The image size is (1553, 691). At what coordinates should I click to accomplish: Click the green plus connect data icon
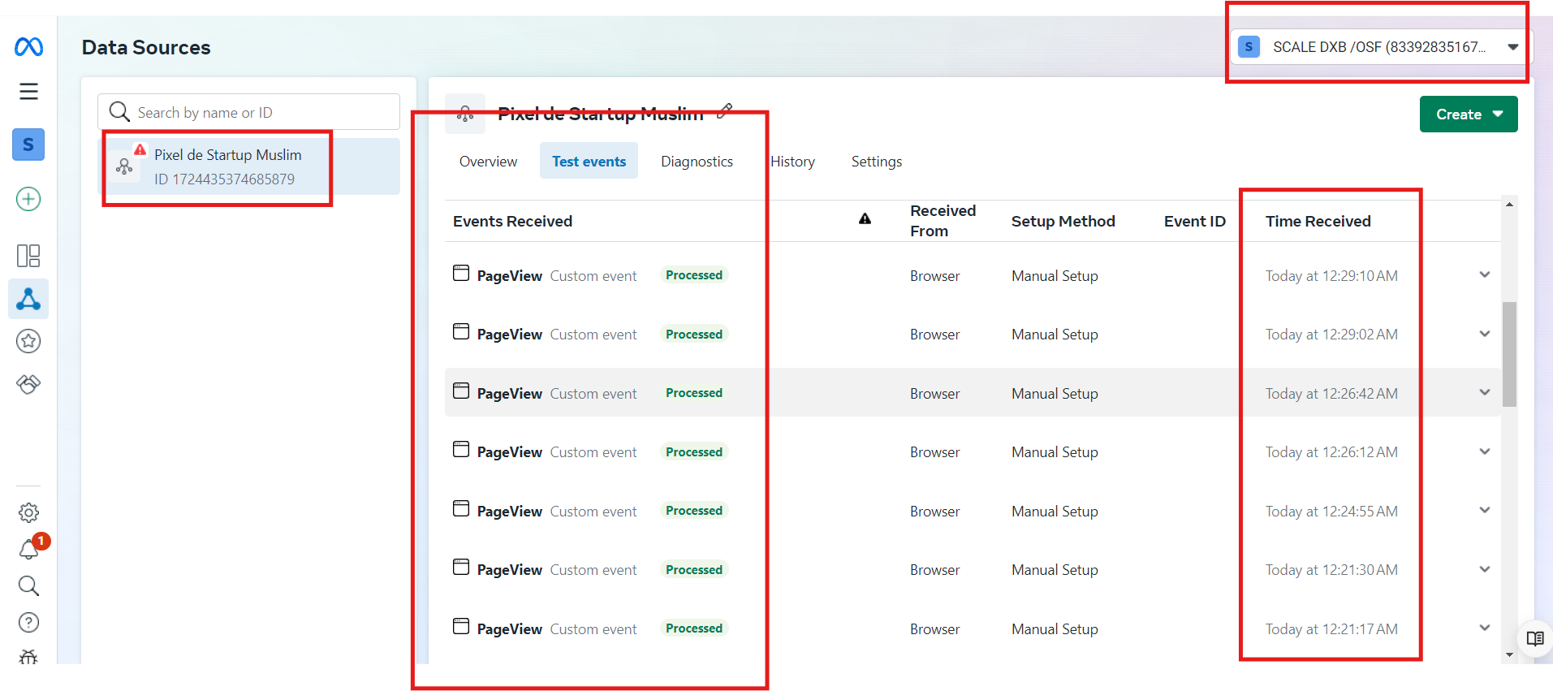coord(28,199)
